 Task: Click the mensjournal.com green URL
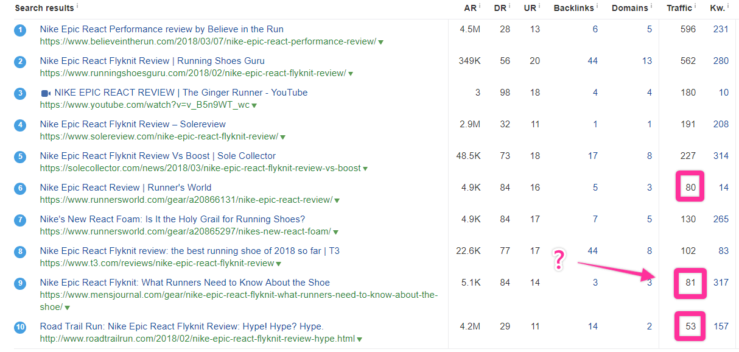[239, 301]
